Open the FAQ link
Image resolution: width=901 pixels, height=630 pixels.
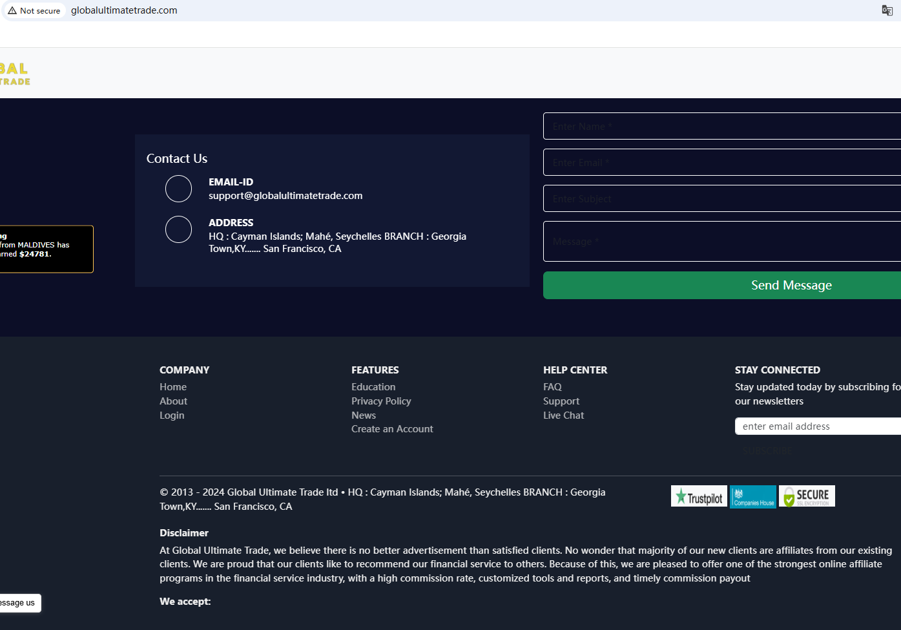click(552, 387)
